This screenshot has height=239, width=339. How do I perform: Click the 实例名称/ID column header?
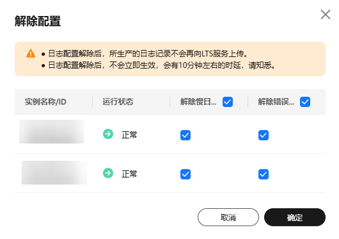coord(45,102)
